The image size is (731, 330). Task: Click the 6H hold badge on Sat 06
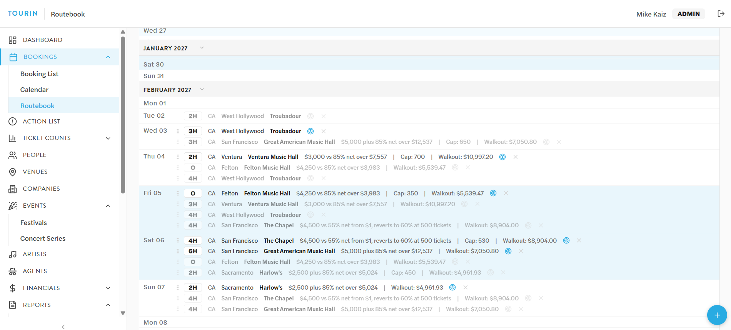tap(193, 251)
